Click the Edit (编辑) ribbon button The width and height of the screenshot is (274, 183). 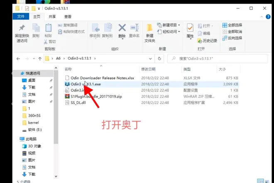[x=204, y=33]
